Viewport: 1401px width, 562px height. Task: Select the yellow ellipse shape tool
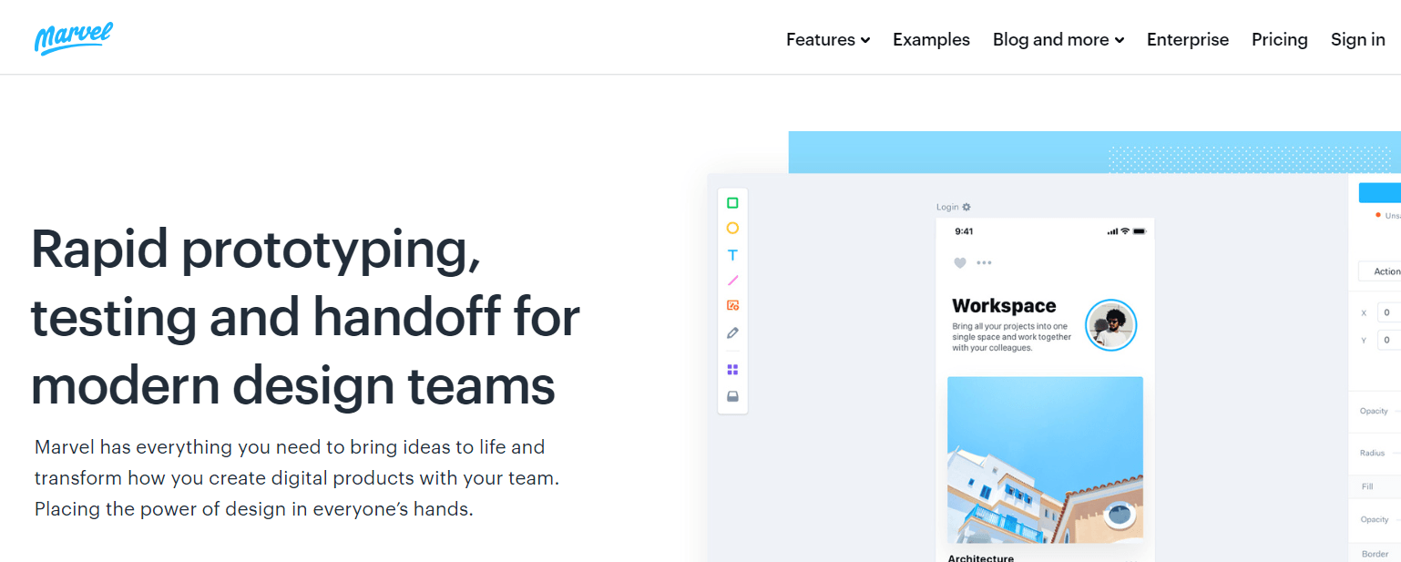[x=732, y=229]
